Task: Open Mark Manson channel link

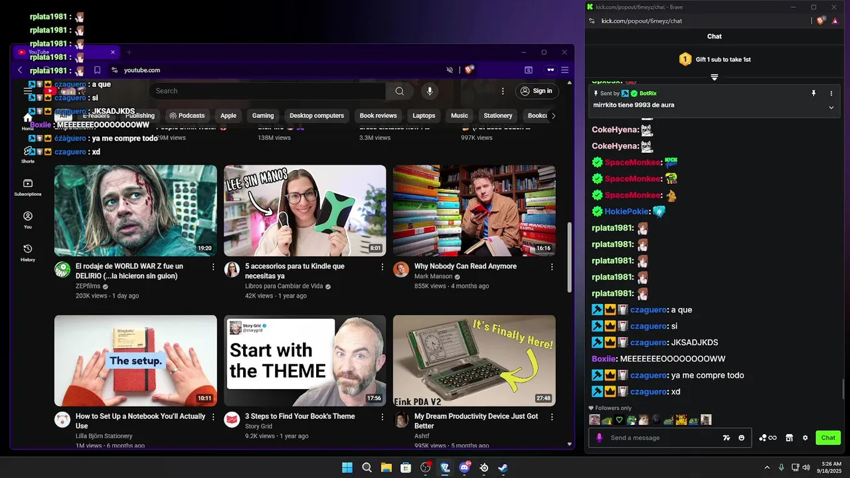Action: pos(433,276)
